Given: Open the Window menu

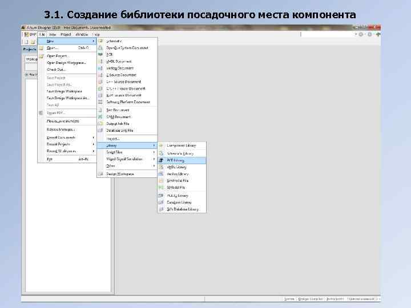Looking at the screenshot, I should [x=82, y=34].
